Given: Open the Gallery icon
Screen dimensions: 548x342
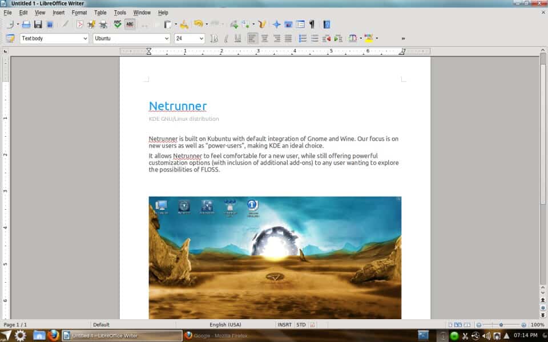Looking at the screenshot, I should click(288, 25).
